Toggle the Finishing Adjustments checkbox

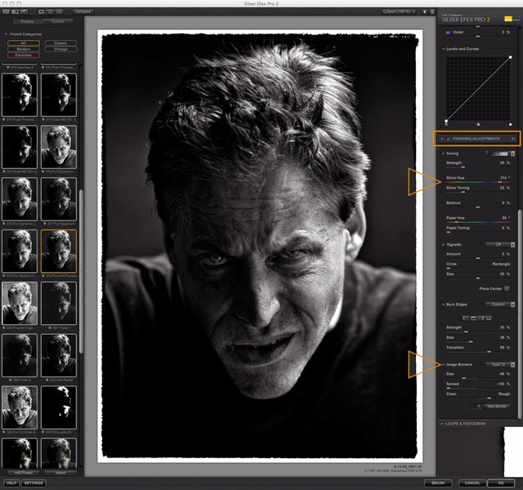point(449,139)
